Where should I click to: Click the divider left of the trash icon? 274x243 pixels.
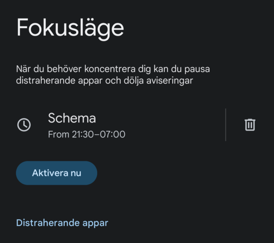[x=226, y=125]
